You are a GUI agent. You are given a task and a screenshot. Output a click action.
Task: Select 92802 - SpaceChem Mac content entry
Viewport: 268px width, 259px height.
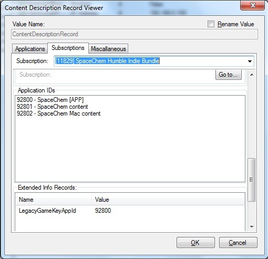tap(58, 113)
